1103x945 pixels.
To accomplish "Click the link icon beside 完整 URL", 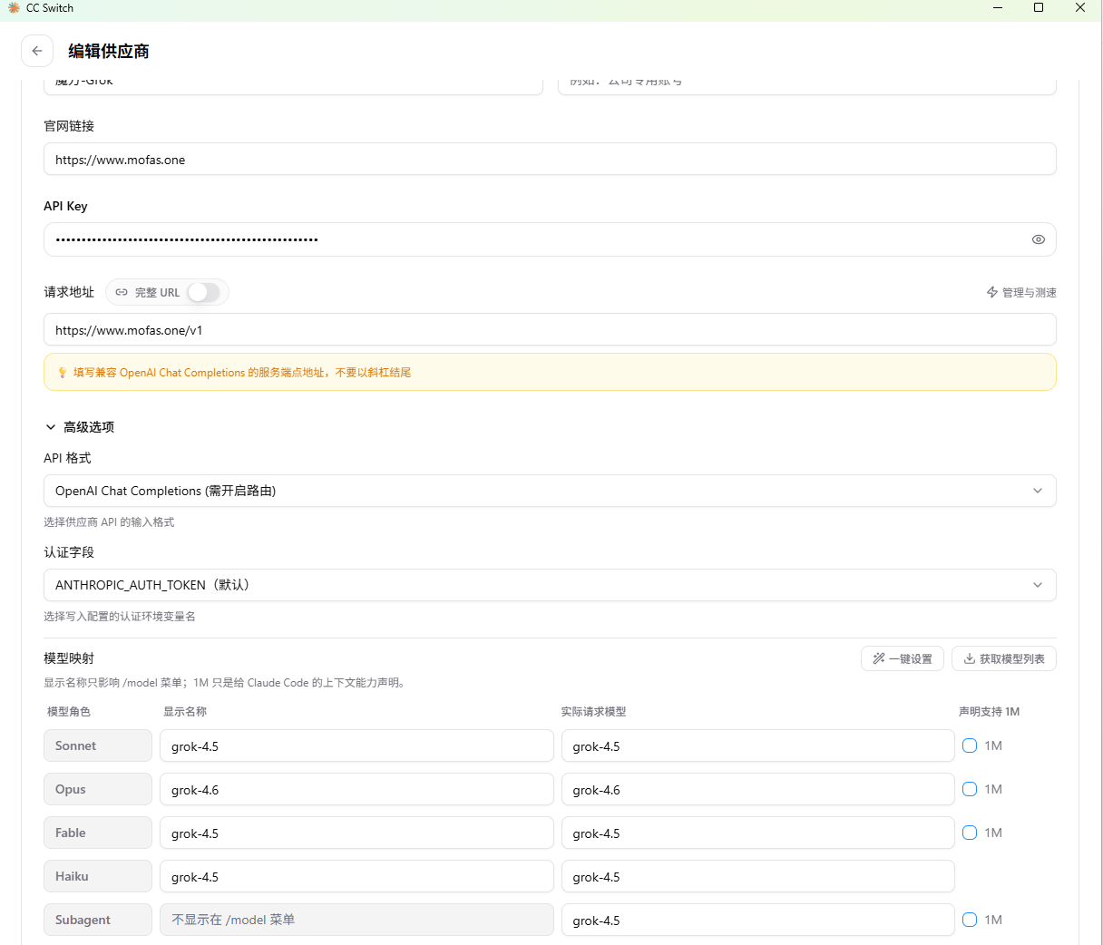I will coord(122,292).
